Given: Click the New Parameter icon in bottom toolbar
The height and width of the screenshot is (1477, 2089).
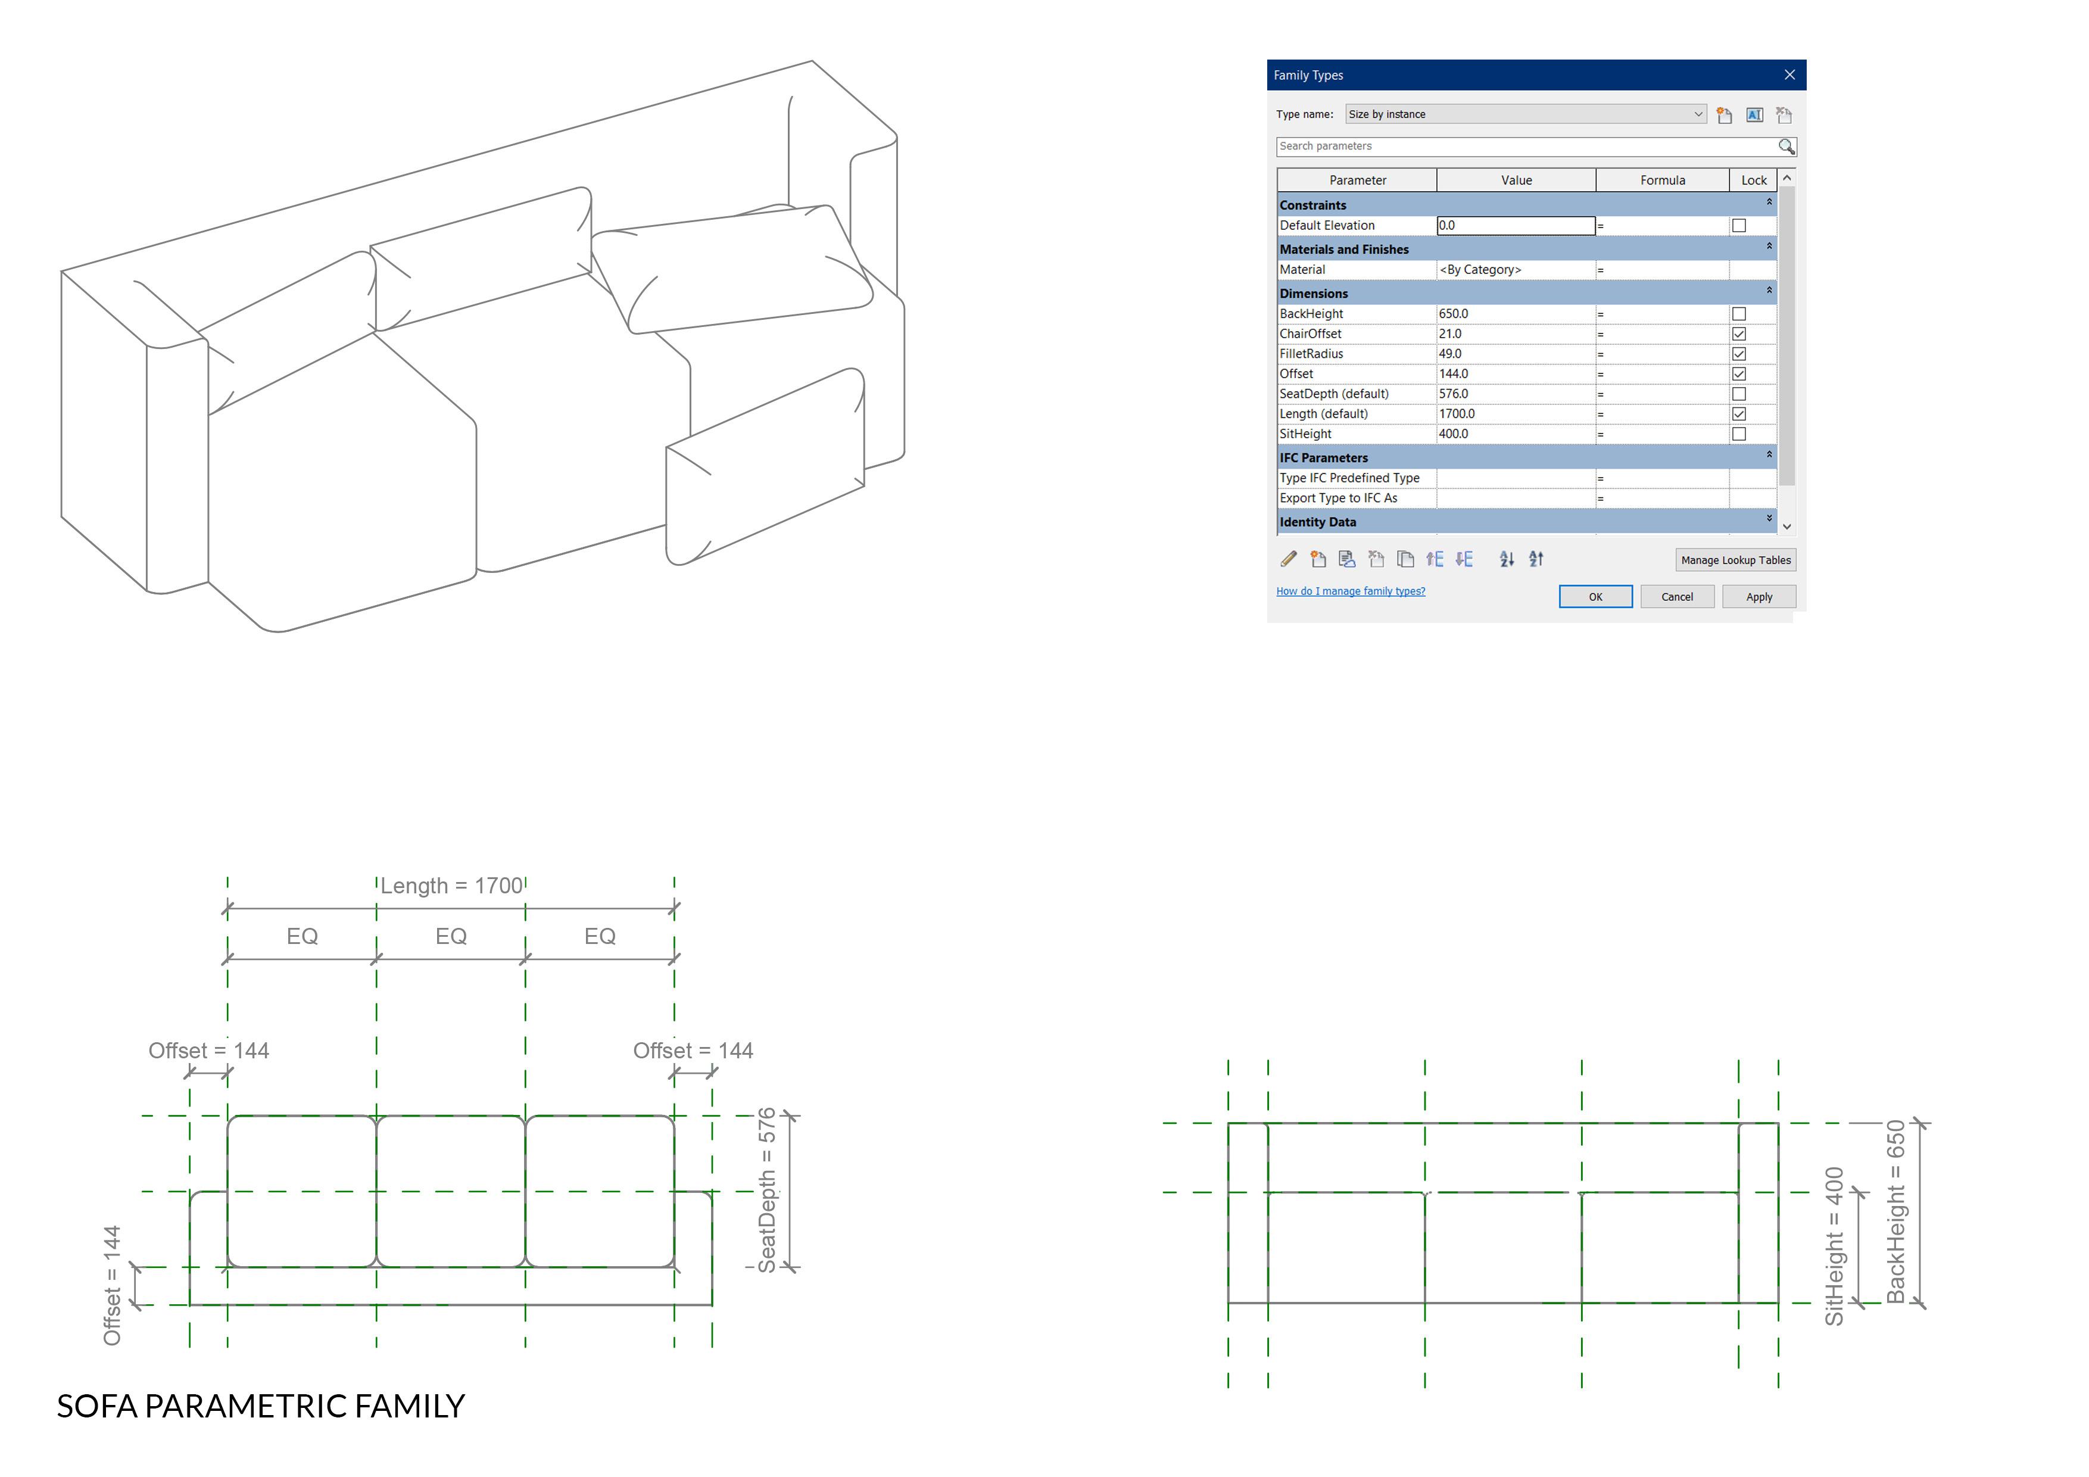Looking at the screenshot, I should point(1317,559).
